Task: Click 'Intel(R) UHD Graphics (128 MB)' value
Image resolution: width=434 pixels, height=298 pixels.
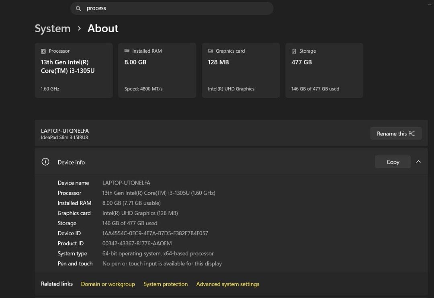Action: 140,213
